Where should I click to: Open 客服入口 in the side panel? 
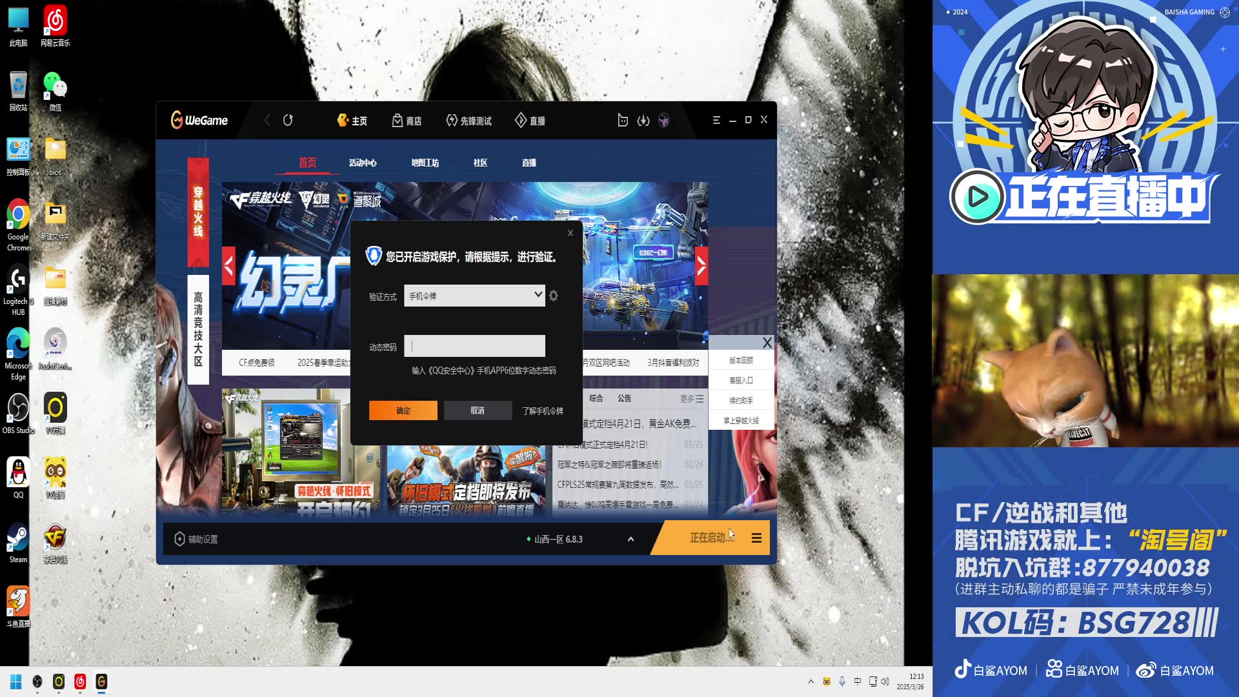pyautogui.click(x=741, y=380)
